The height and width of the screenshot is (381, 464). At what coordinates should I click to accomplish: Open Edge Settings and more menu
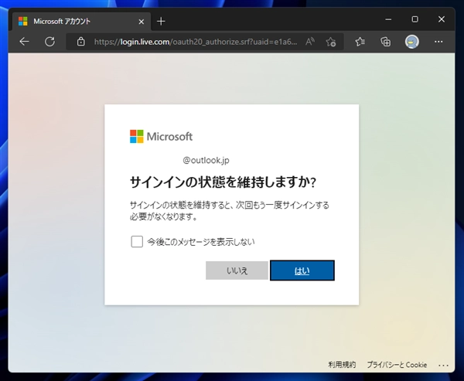point(438,42)
